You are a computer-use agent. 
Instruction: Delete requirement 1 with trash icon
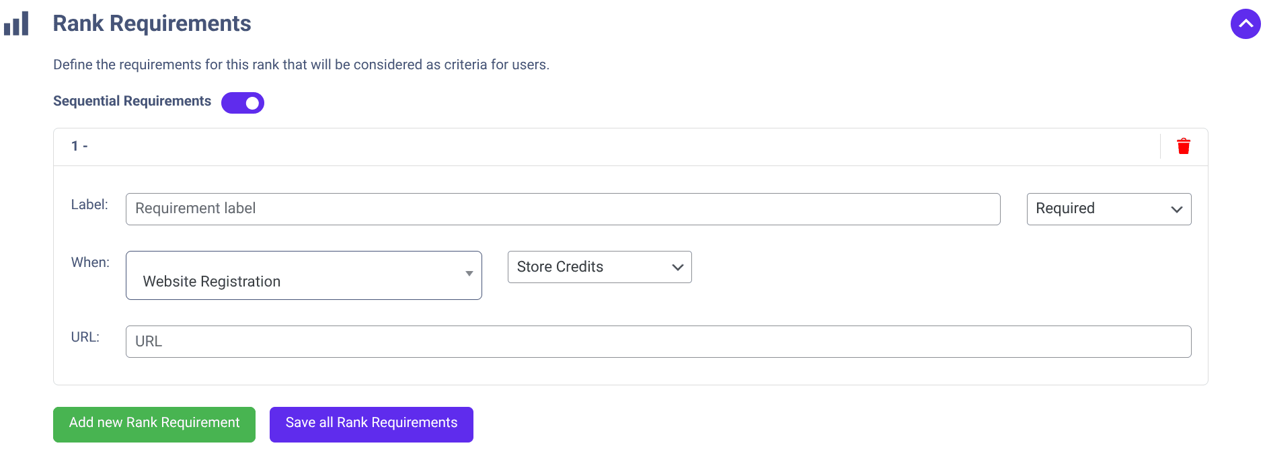[1184, 146]
